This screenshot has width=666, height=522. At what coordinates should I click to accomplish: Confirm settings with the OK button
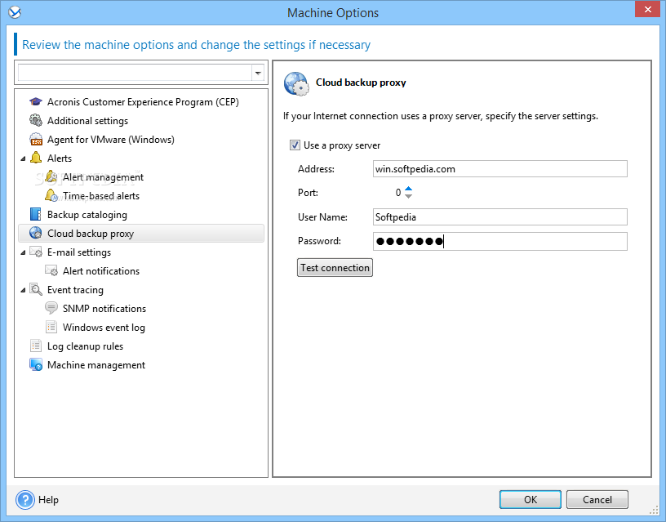530,499
